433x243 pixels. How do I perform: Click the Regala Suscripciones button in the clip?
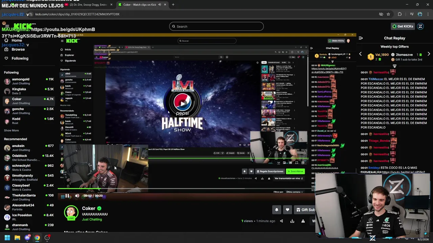coord(270,171)
